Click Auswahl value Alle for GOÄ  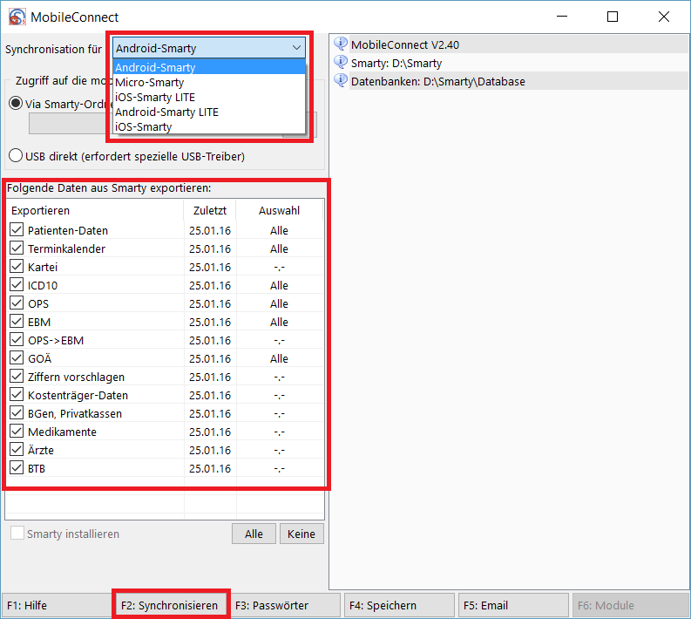click(280, 358)
